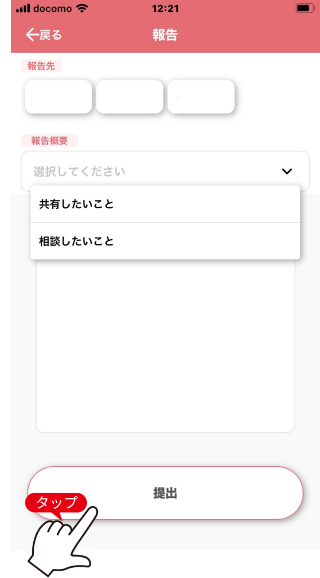Tap the docomo carrier label
The width and height of the screenshot is (320, 578).
[x=52, y=8]
